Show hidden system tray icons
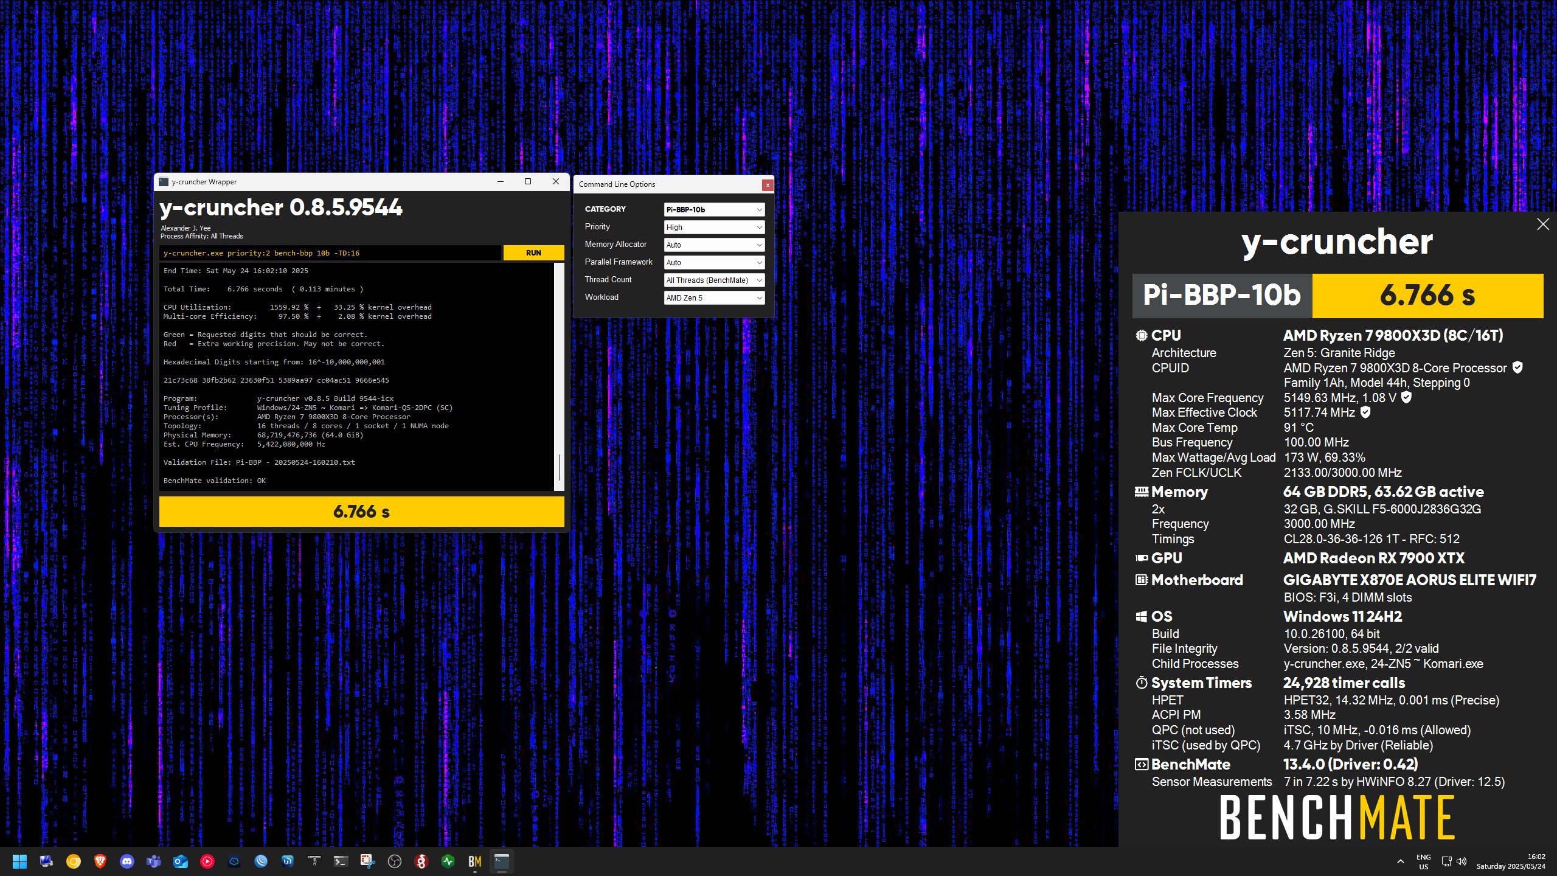Screen dimensions: 1557x876 [x=1401, y=861]
